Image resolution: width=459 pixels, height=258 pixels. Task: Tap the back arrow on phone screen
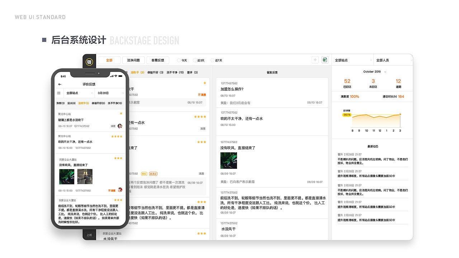click(x=60, y=84)
